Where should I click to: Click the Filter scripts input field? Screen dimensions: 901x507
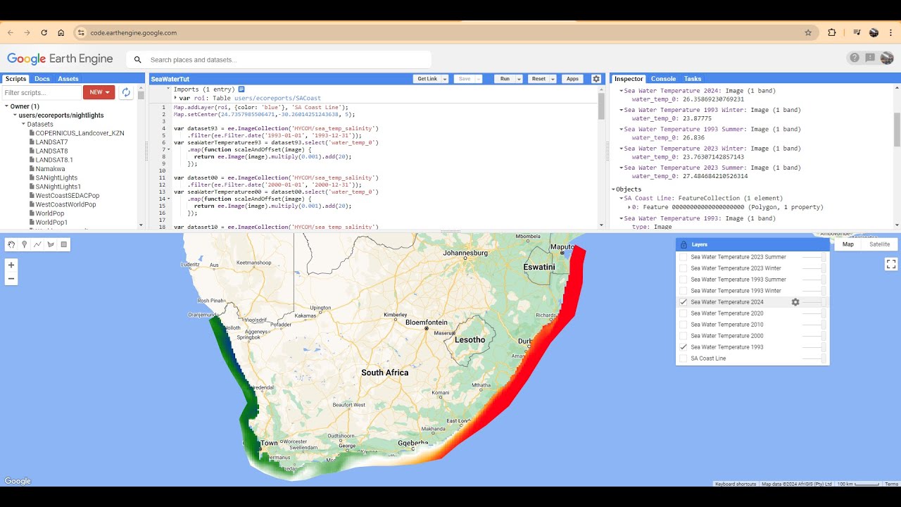(x=42, y=92)
